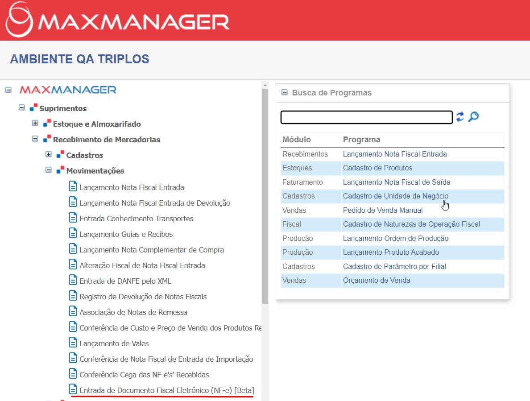Open Lançamento Nota Complementar de Compra
The width and height of the screenshot is (530, 401).
(x=152, y=250)
